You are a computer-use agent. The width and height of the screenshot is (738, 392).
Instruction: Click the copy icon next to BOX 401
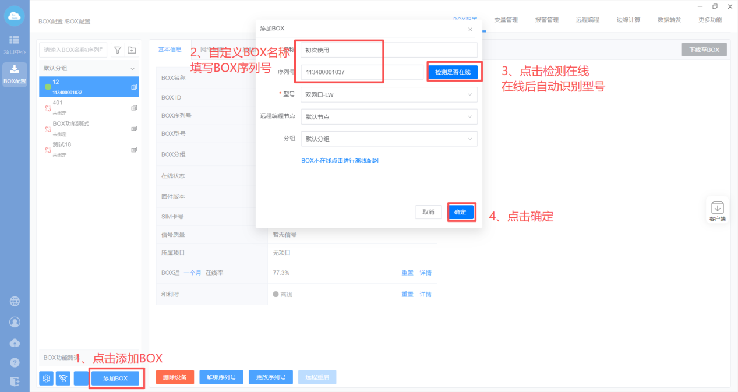[134, 108]
